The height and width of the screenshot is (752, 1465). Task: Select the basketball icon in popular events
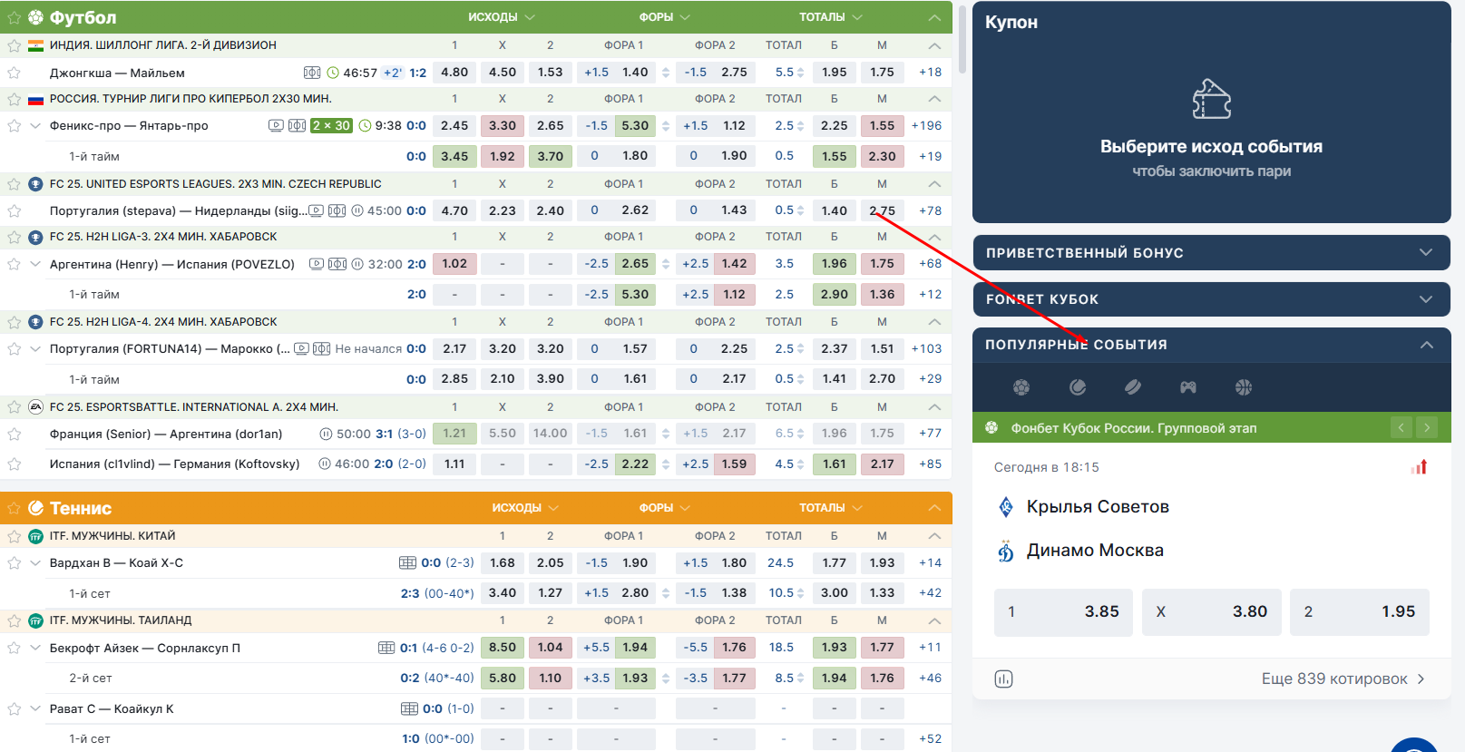click(x=1243, y=387)
